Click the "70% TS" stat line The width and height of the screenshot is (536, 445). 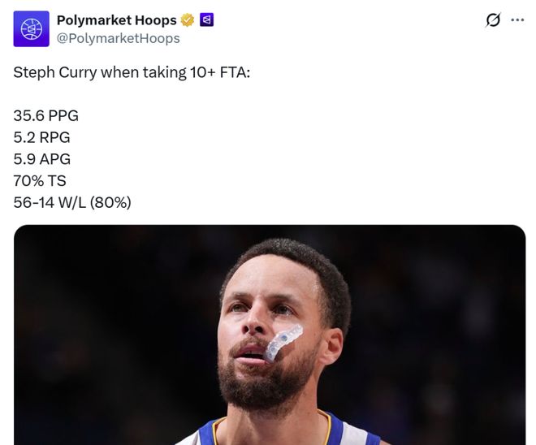click(40, 180)
